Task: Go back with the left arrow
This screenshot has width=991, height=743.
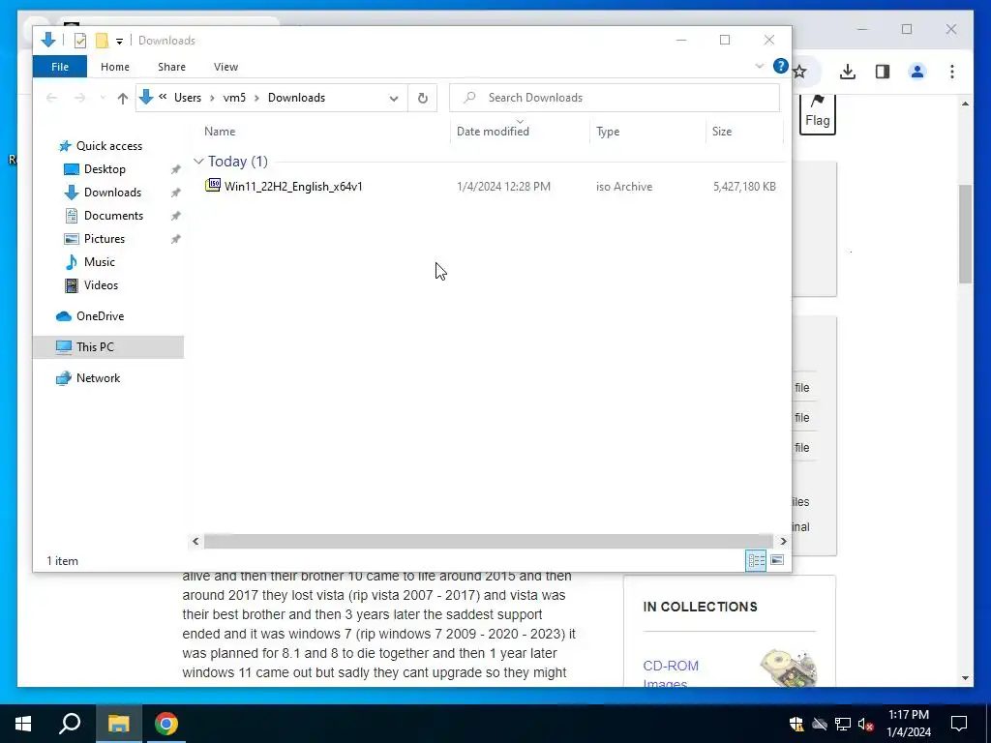Action: pos(52,98)
